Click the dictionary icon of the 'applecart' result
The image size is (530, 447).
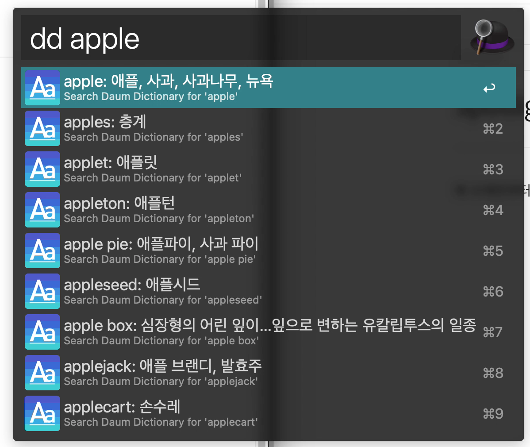tap(42, 413)
